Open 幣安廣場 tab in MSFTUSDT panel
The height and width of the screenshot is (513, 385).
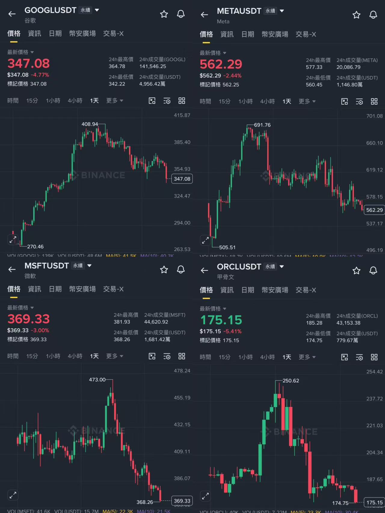pos(82,289)
